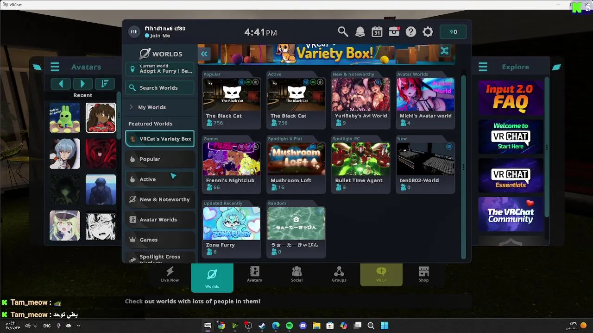Click the world list vertical scrollbar

463,166
